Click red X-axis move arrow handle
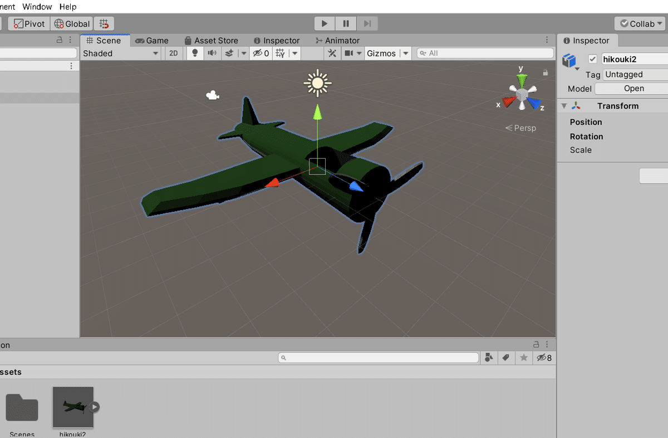This screenshot has height=438, width=668. pyautogui.click(x=272, y=183)
